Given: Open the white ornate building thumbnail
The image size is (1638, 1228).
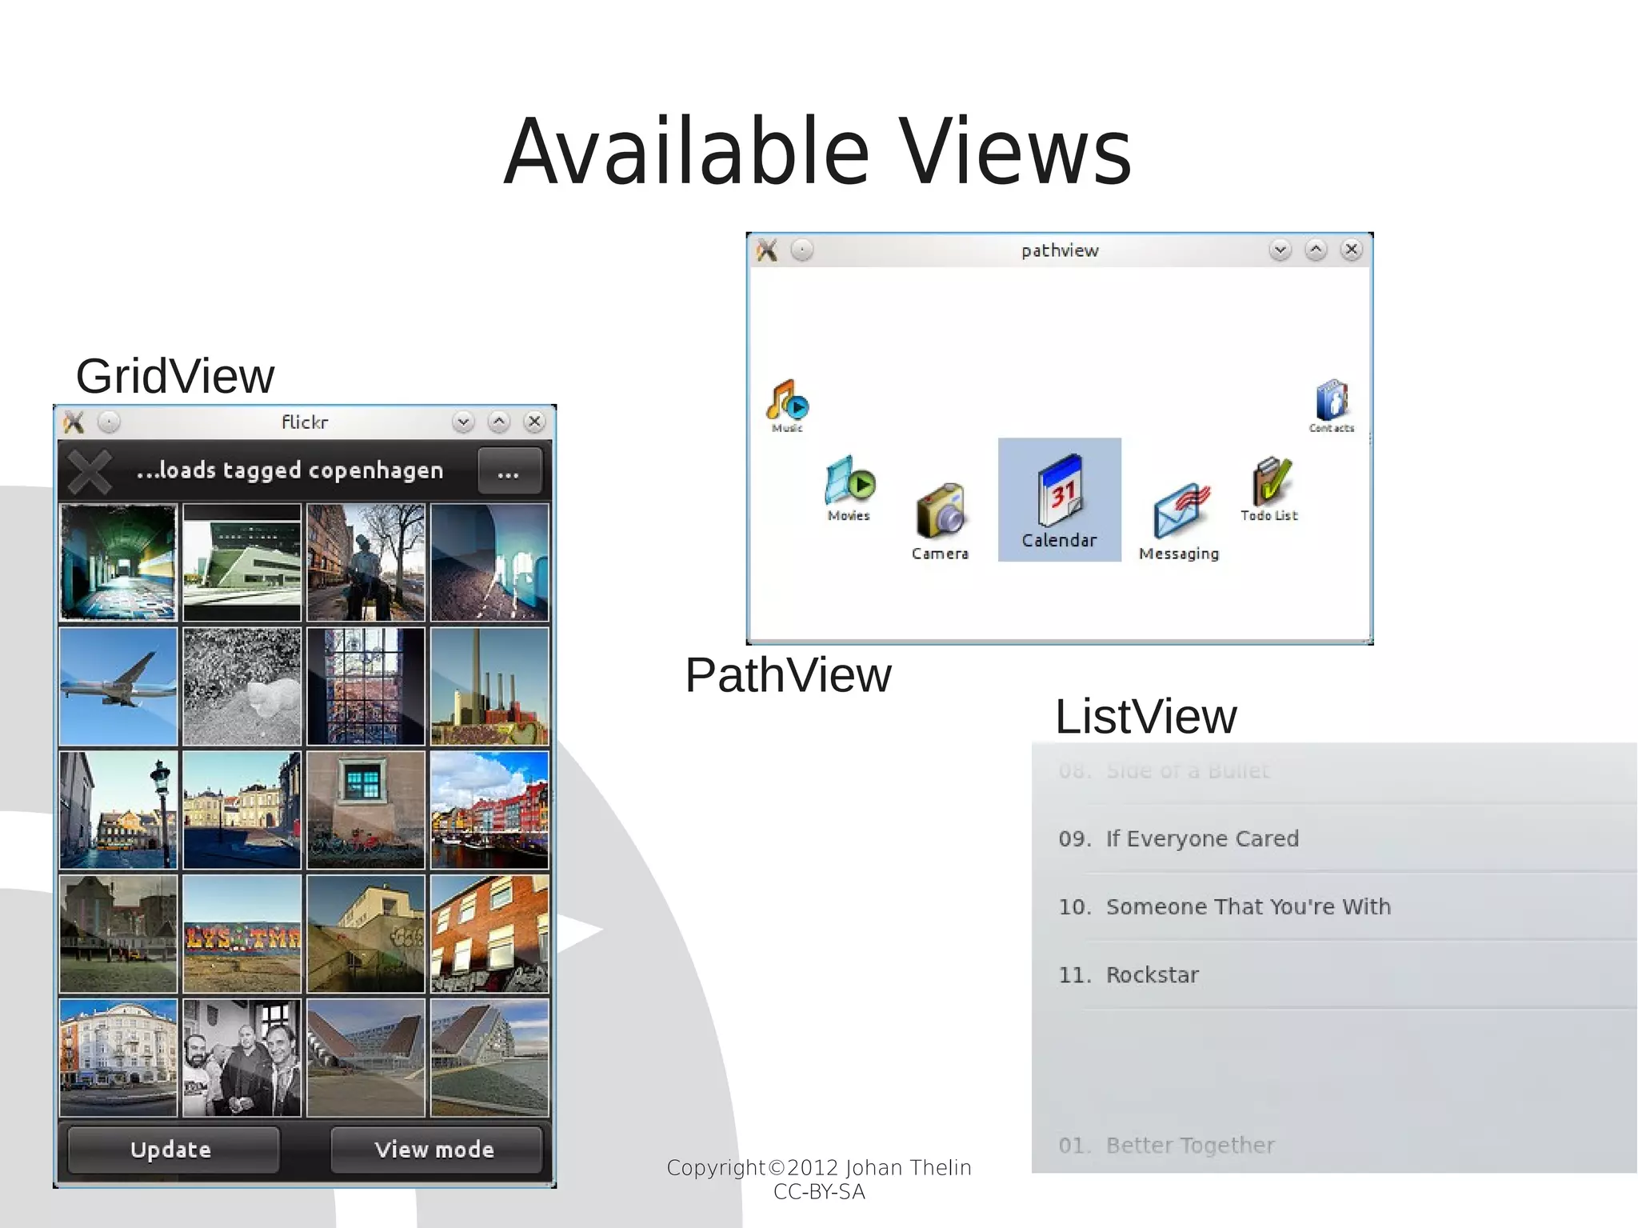Looking at the screenshot, I should 118,1058.
